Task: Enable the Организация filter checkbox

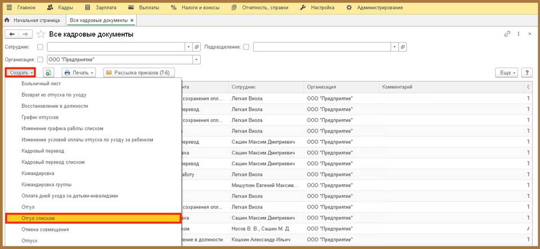Action: click(x=40, y=60)
